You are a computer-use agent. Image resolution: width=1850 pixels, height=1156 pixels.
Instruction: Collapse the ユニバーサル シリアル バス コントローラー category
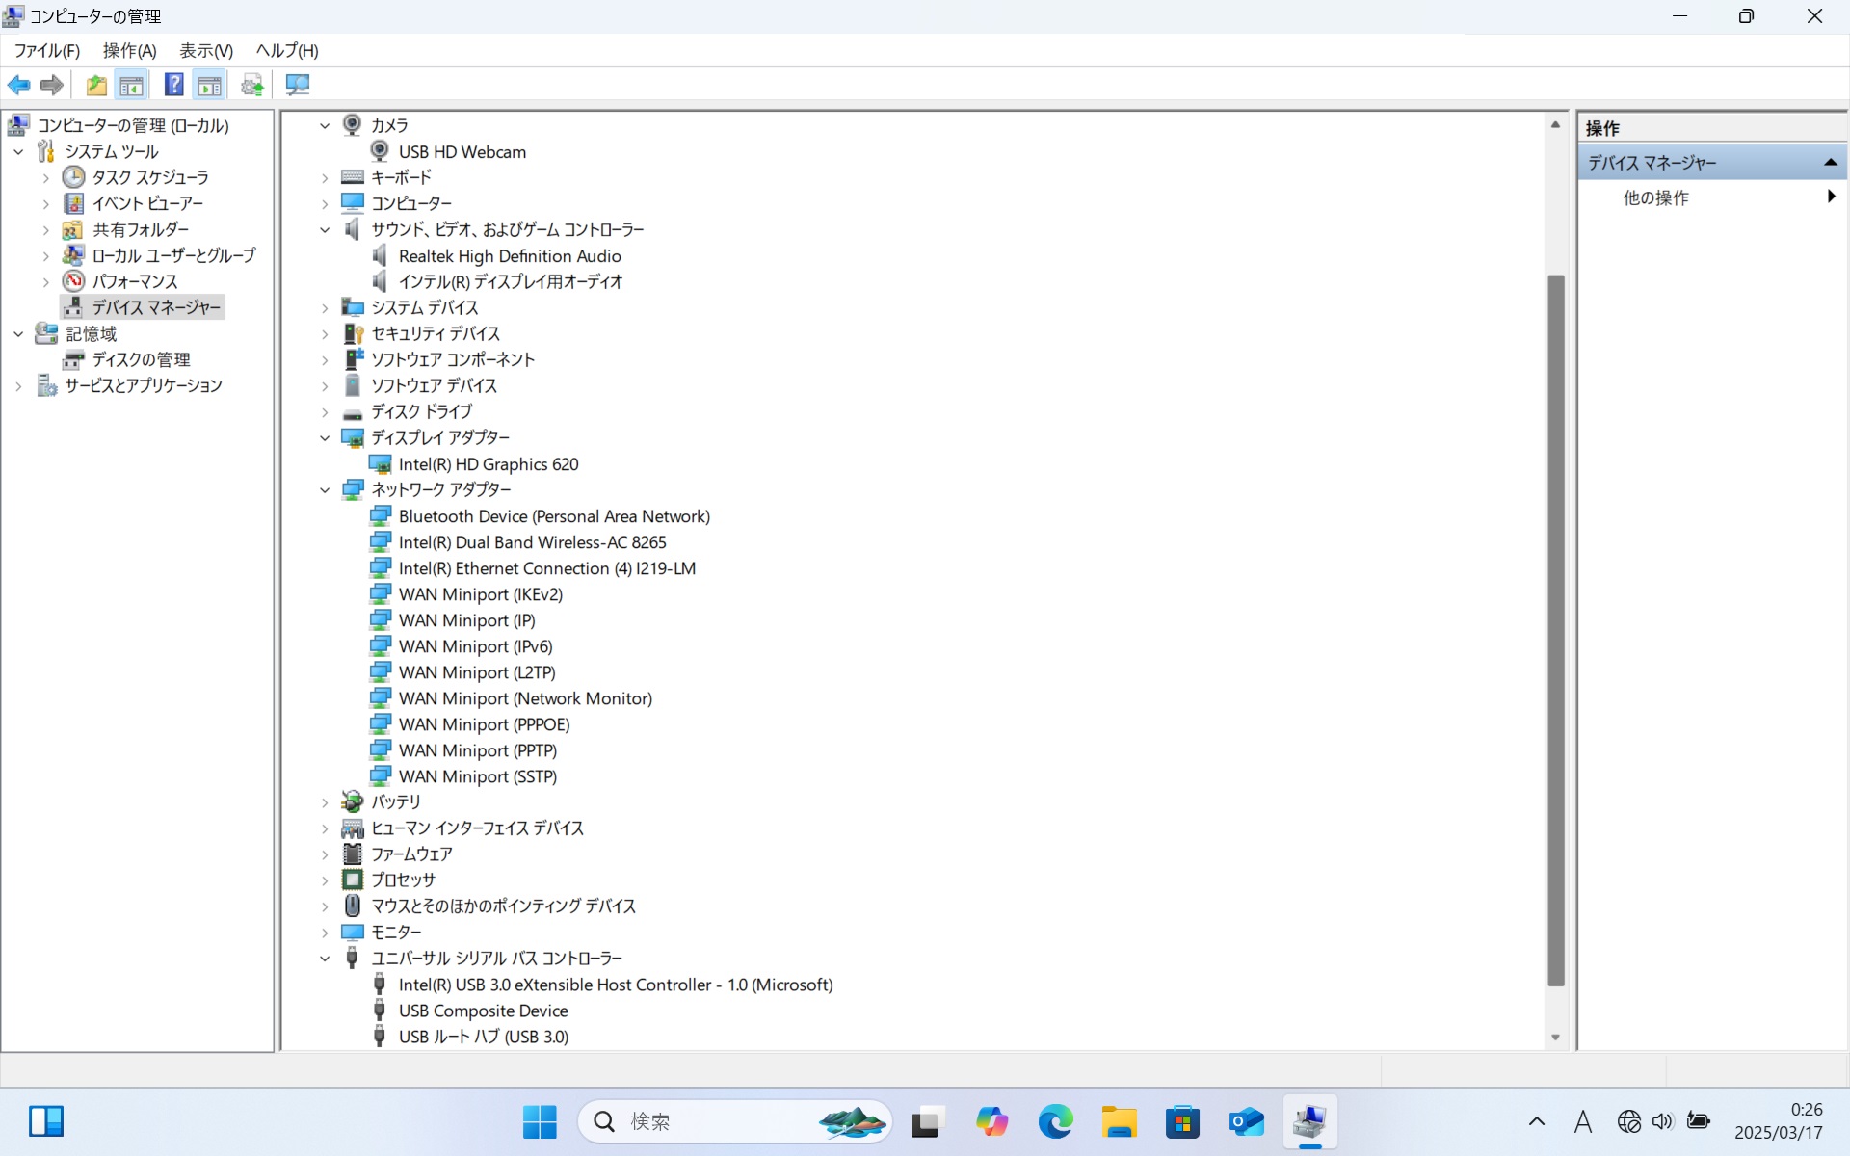tap(325, 958)
